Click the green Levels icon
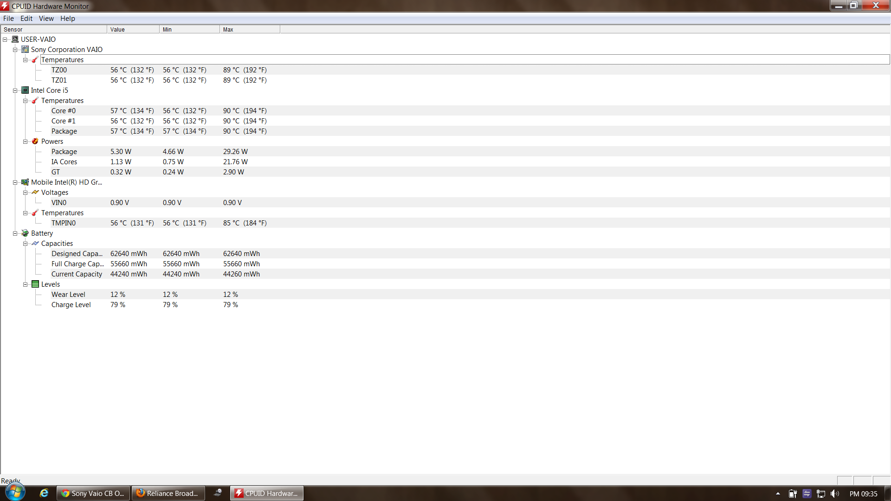The image size is (891, 501). click(x=35, y=284)
